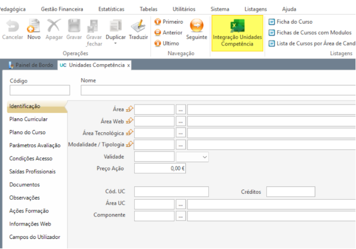Open the Área Web lookup ellipsis button

pyautogui.click(x=181, y=122)
